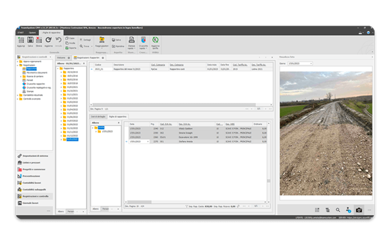390x245 pixels.
Task: Open the Trova dropdown arrow
Action: 91,46
